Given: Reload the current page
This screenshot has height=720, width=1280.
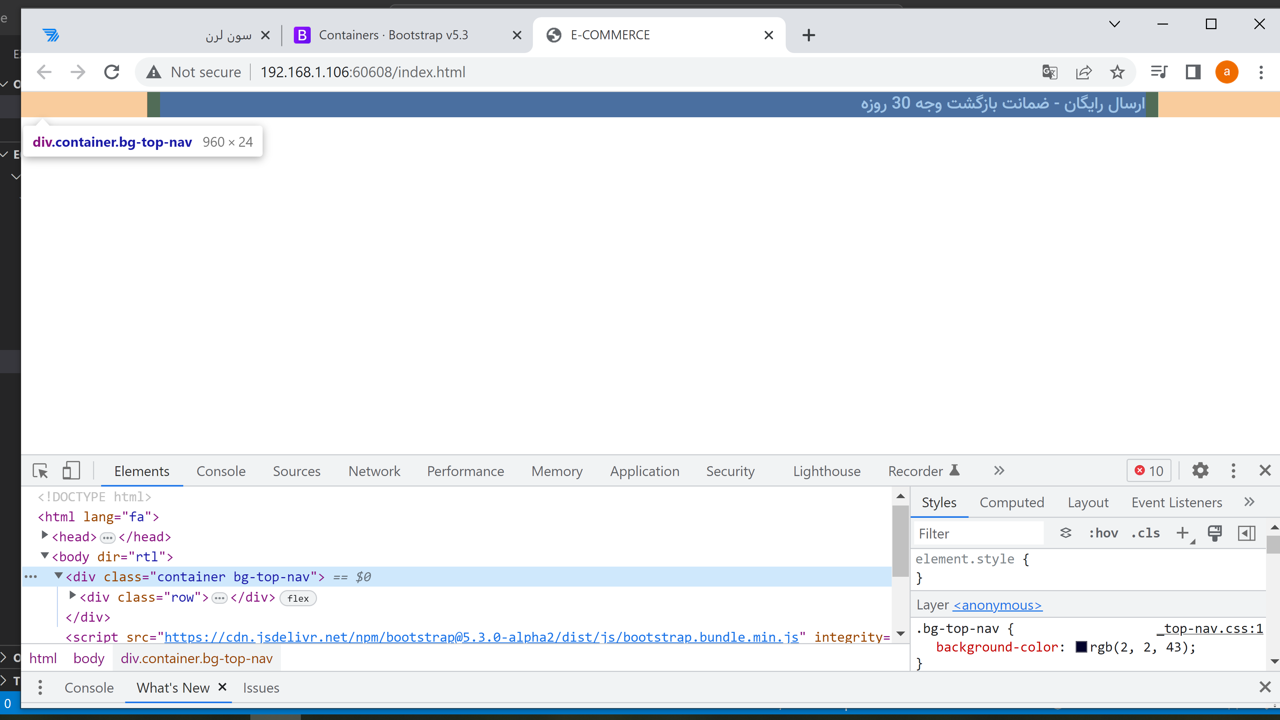Looking at the screenshot, I should pyautogui.click(x=112, y=72).
